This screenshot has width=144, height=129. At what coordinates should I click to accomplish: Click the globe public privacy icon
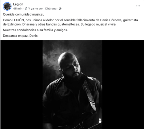[60, 9]
